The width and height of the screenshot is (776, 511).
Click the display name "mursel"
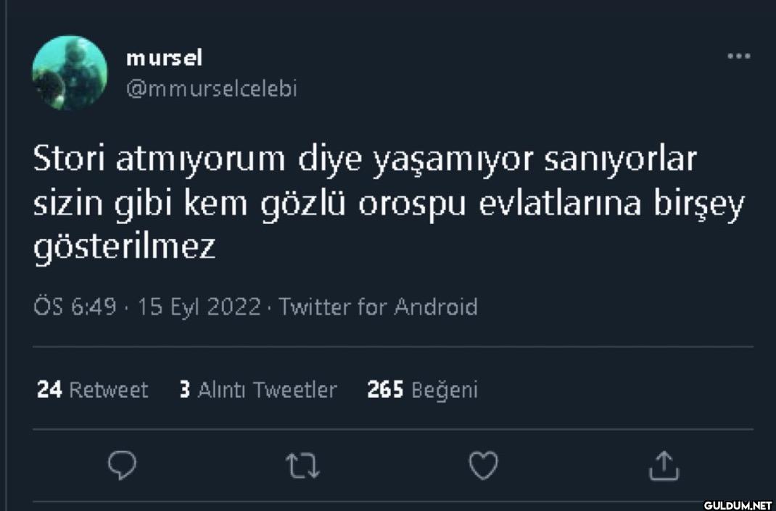click(x=164, y=57)
